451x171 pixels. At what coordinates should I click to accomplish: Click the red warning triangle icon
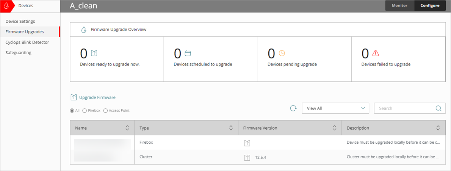376,53
